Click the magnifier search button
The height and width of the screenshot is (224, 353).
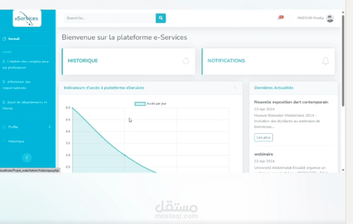tap(161, 18)
